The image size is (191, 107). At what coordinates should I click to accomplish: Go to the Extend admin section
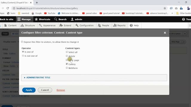(65, 26)
